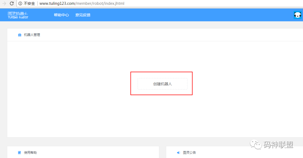Viewport: 303px width, 158px height.
Task: Click the browser reload icon
Action: (12, 3)
